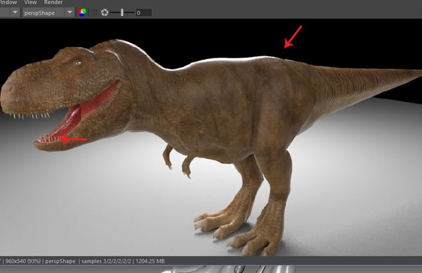422x273 pixels.
Task: Click the red arrow above the dinosaur's back
Action: click(x=293, y=37)
